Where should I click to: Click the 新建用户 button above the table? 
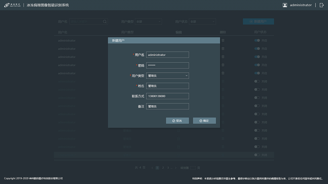(x=258, y=21)
